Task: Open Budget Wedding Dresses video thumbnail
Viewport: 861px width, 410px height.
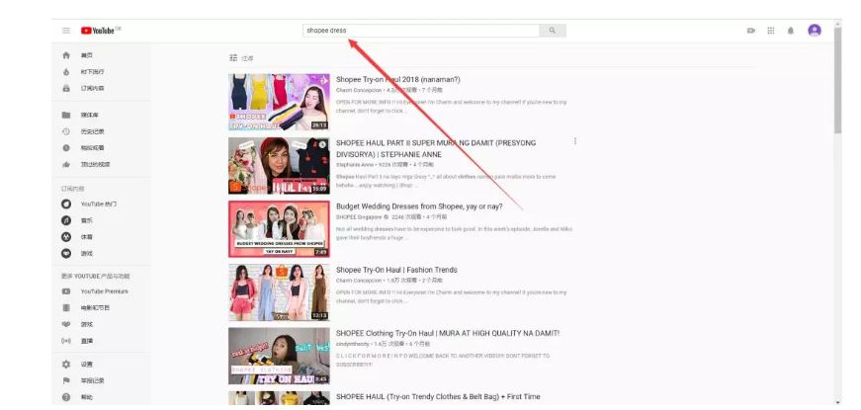Action: [x=279, y=229]
